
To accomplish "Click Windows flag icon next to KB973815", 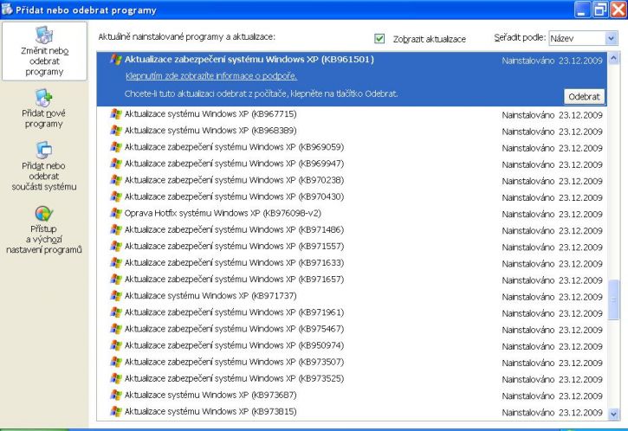I will (116, 411).
